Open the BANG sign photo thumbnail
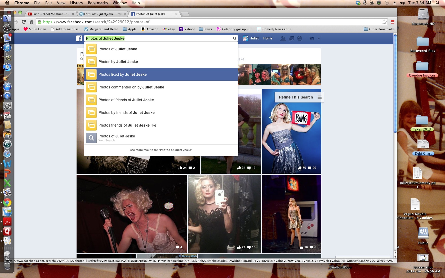445x278 pixels. 291,131
